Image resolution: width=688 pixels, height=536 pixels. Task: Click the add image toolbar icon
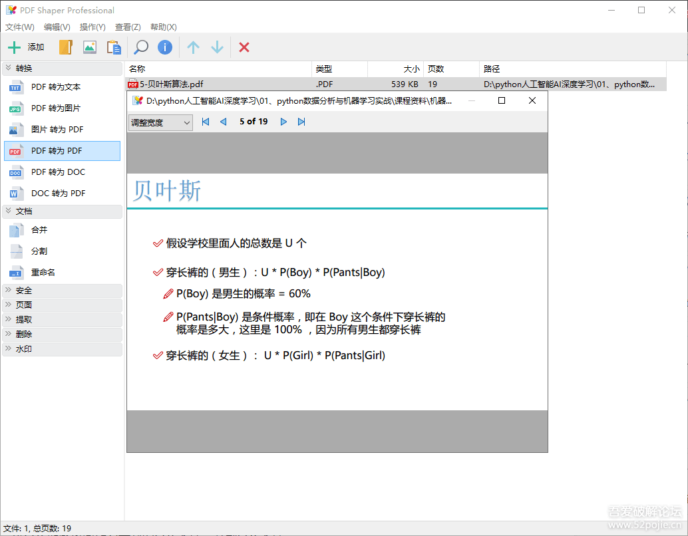tap(90, 47)
